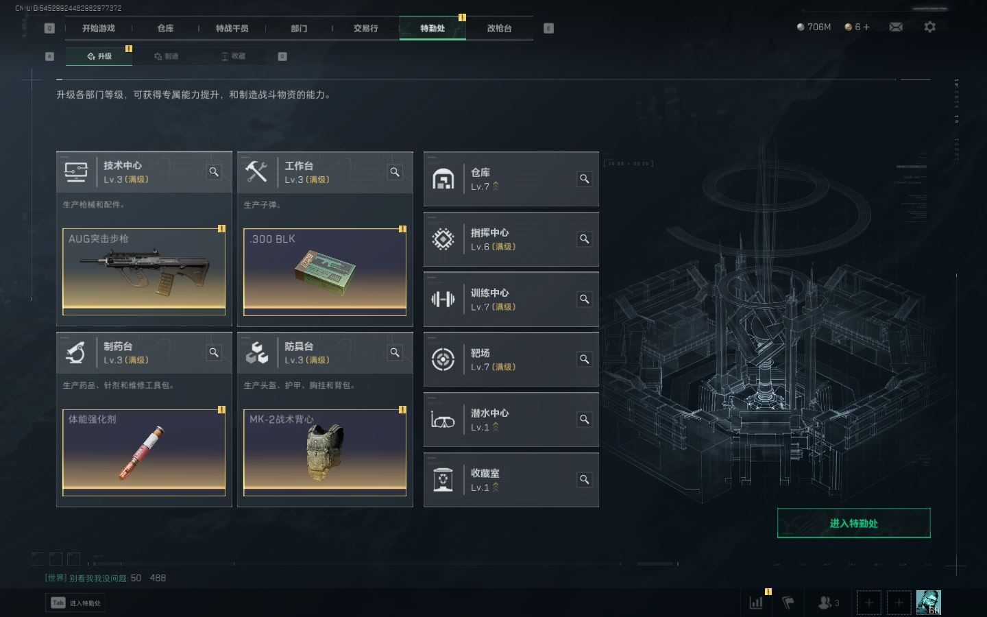987x617 pixels.
Task: Click magnifier on 技术中心 panel
Action: 214,172
